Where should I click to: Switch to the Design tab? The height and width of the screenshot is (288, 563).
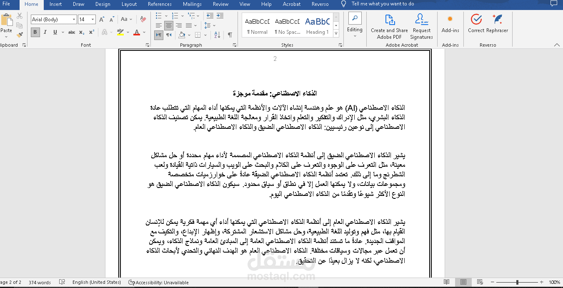click(x=103, y=4)
